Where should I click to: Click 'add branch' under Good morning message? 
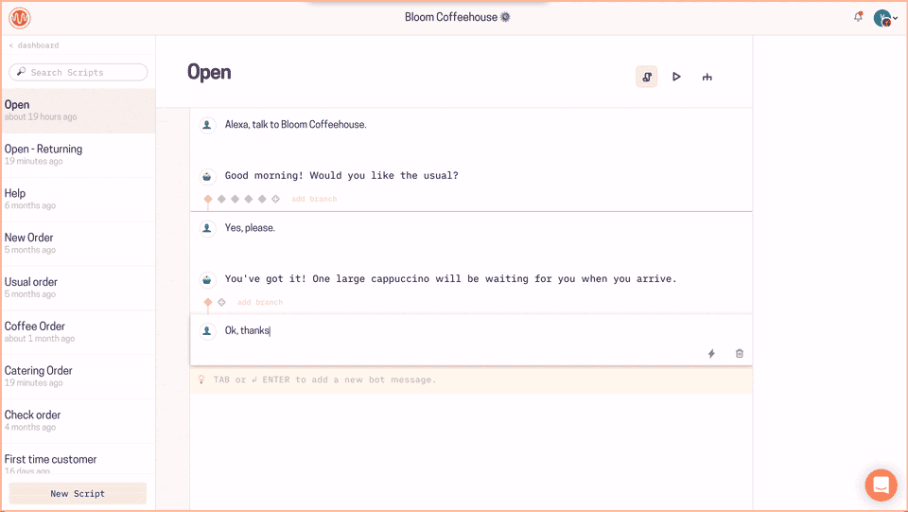pos(314,199)
